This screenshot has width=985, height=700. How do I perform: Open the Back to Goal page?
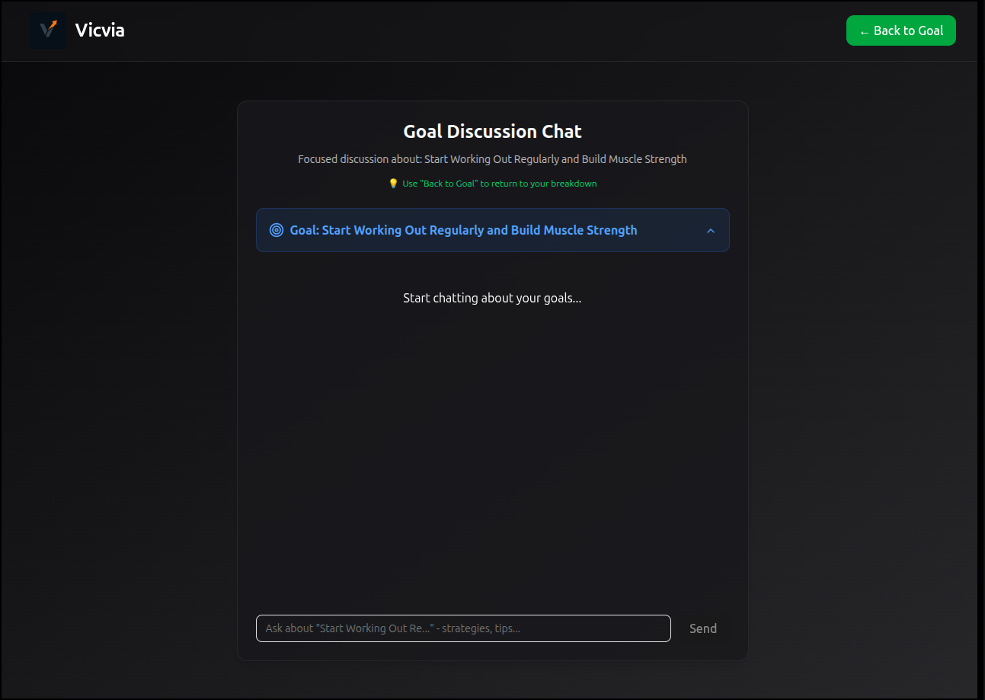[901, 30]
